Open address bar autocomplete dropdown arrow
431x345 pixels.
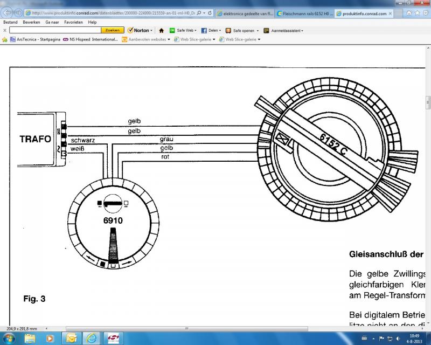tap(204, 13)
